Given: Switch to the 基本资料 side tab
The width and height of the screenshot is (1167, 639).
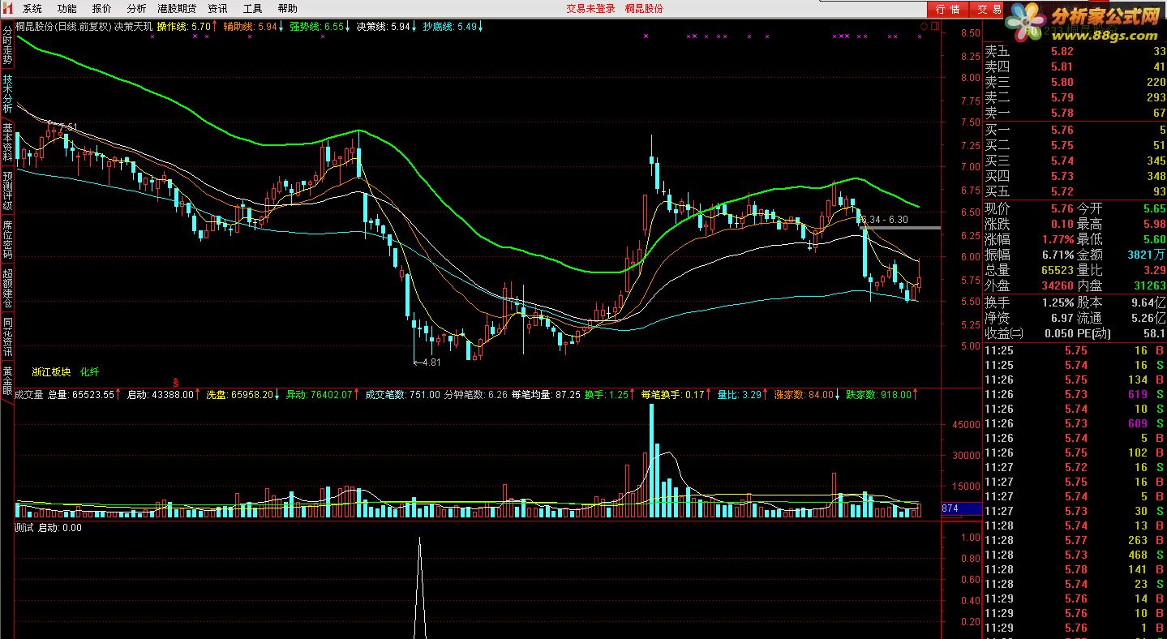Looking at the screenshot, I should tap(7, 142).
